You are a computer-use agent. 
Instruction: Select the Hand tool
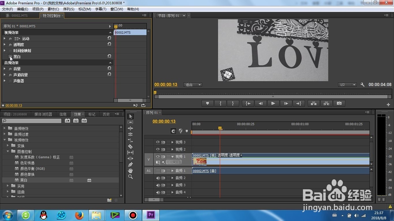tap(130, 171)
